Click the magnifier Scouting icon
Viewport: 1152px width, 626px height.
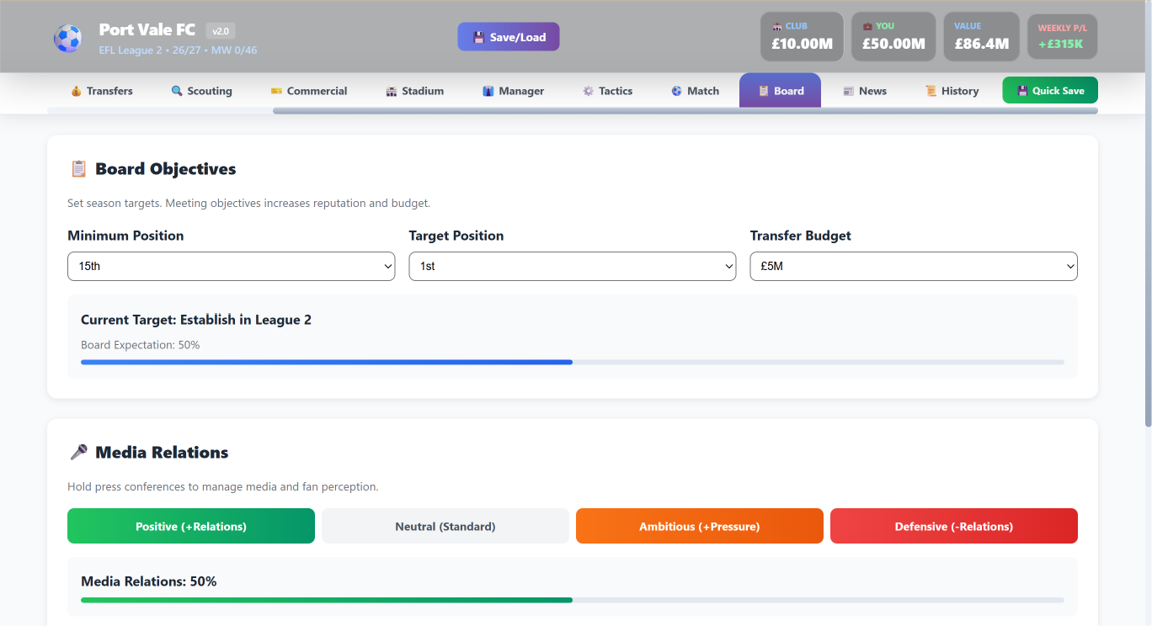[177, 91]
